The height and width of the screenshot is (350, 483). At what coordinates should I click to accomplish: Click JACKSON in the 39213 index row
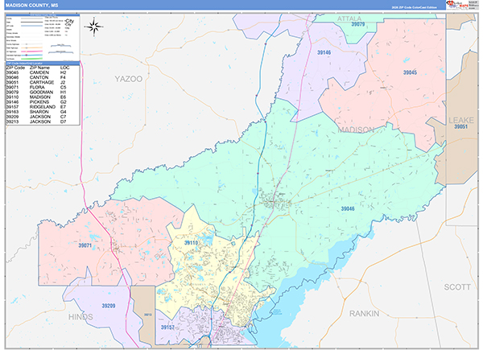40,121
